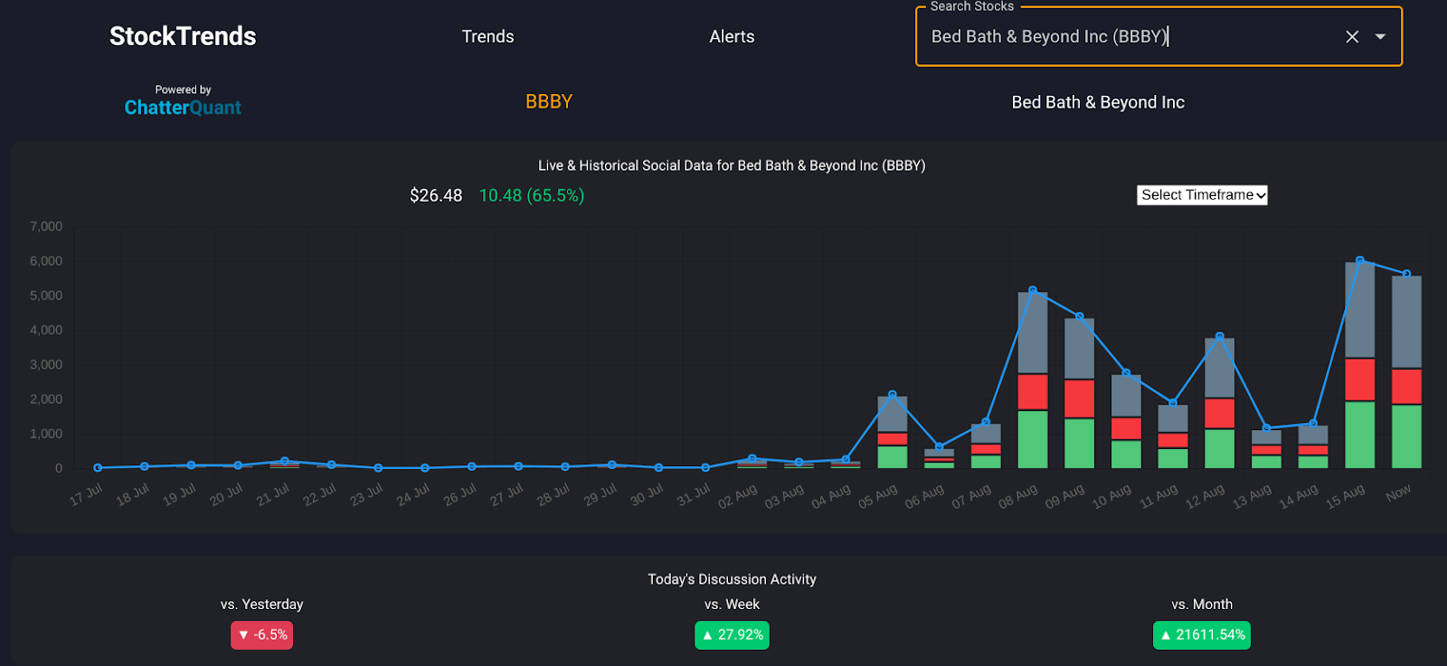
Task: Click the red segment of the Now bar
Action: tap(1406, 387)
